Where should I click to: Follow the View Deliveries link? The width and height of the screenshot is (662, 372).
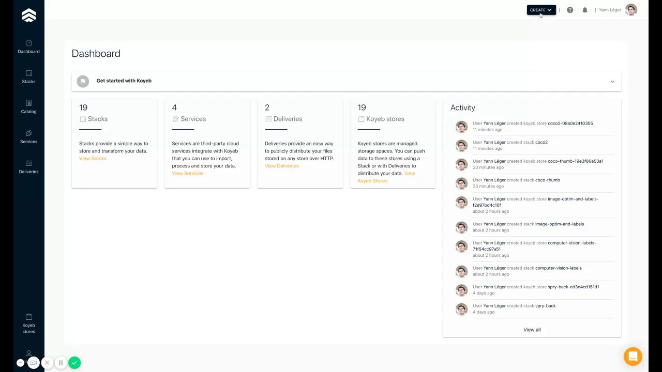pyautogui.click(x=282, y=166)
